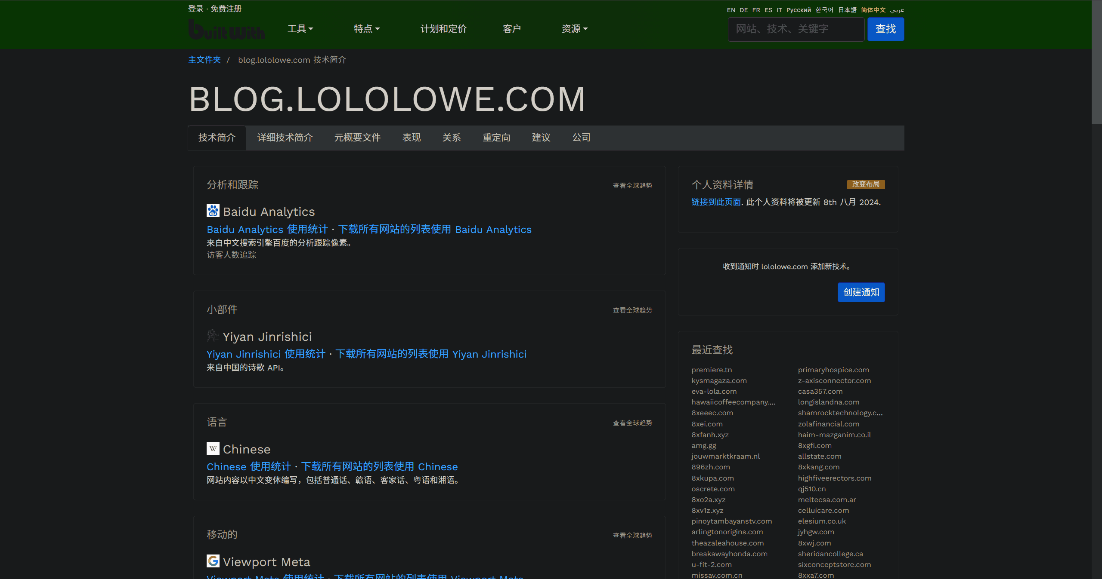Viewport: 1102px width, 579px height.
Task: Click the BuiltWith logo
Action: (x=226, y=30)
